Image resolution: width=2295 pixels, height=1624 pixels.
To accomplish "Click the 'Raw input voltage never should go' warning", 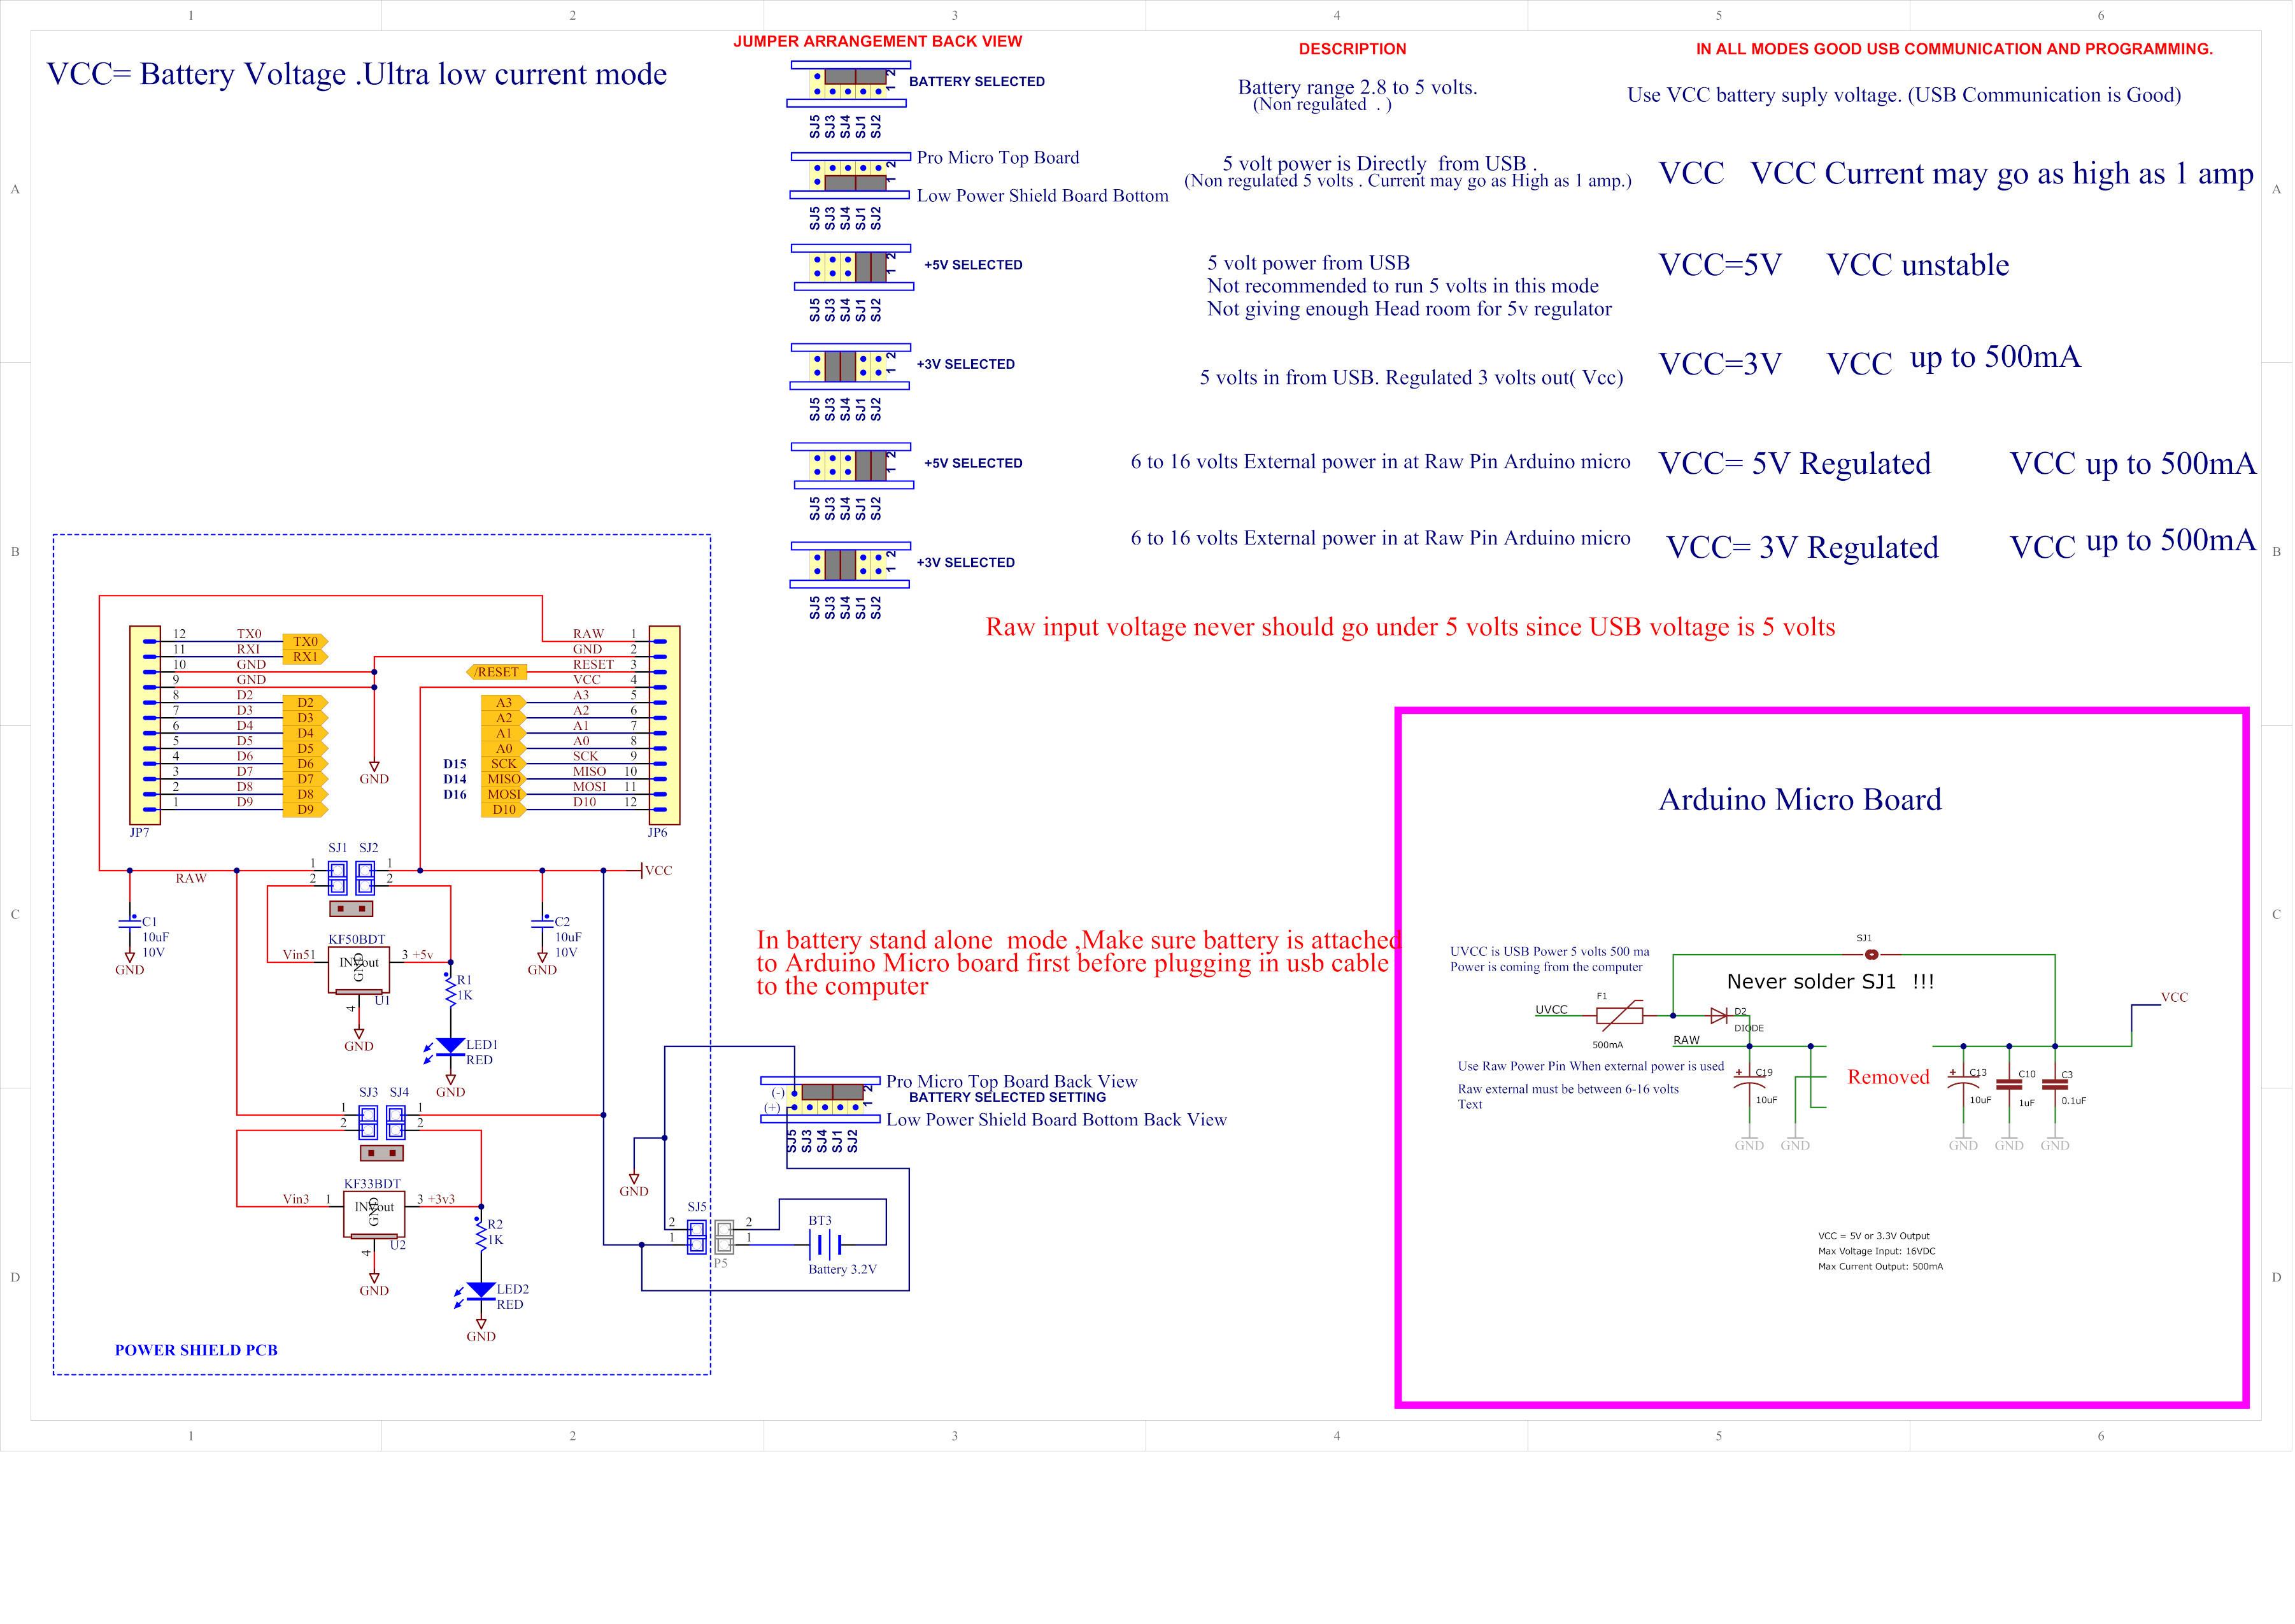I will (1410, 627).
